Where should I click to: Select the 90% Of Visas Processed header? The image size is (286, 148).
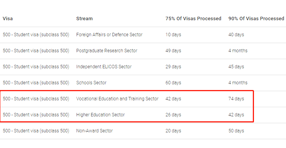(x=256, y=18)
